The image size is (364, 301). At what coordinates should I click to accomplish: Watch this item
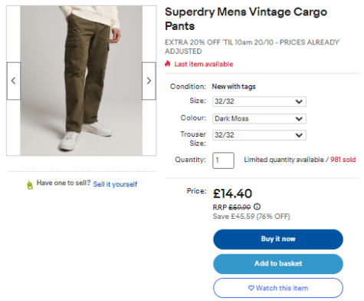[x=278, y=288]
